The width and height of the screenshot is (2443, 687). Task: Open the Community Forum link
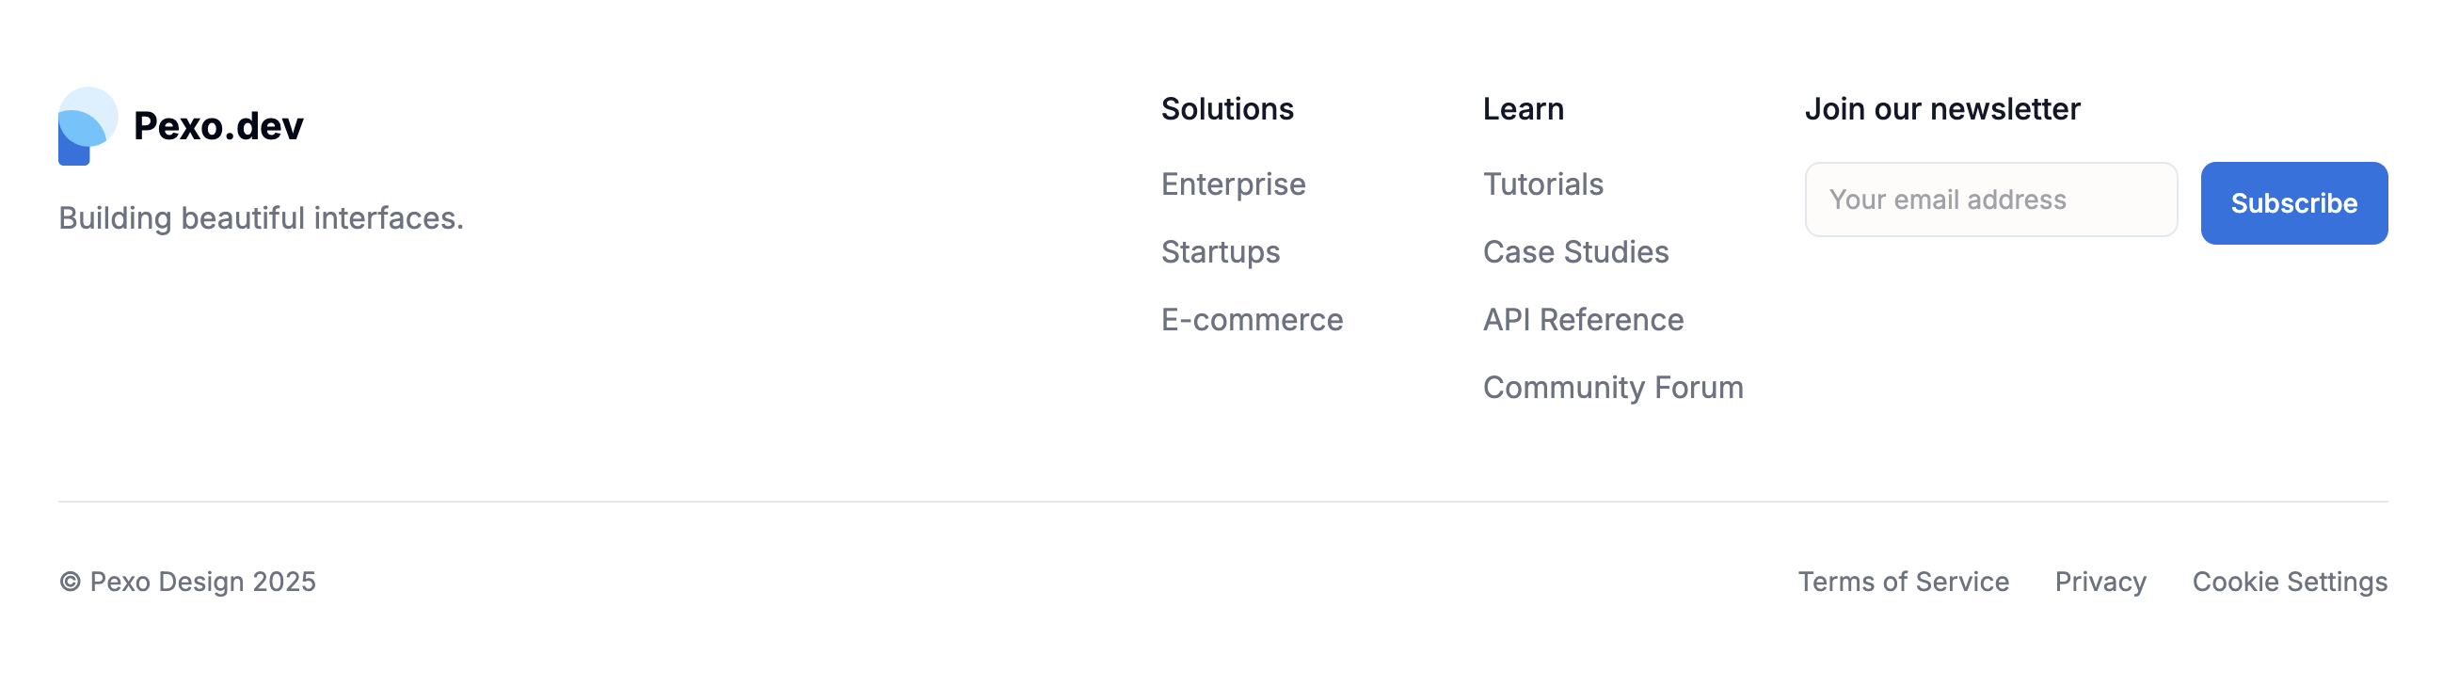(x=1612, y=388)
